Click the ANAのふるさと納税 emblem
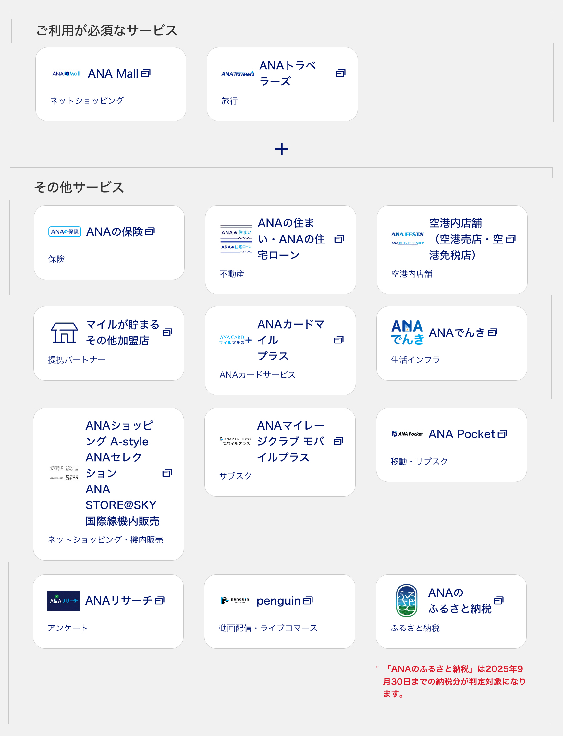Viewport: 563px width, 736px height. pyautogui.click(x=407, y=601)
